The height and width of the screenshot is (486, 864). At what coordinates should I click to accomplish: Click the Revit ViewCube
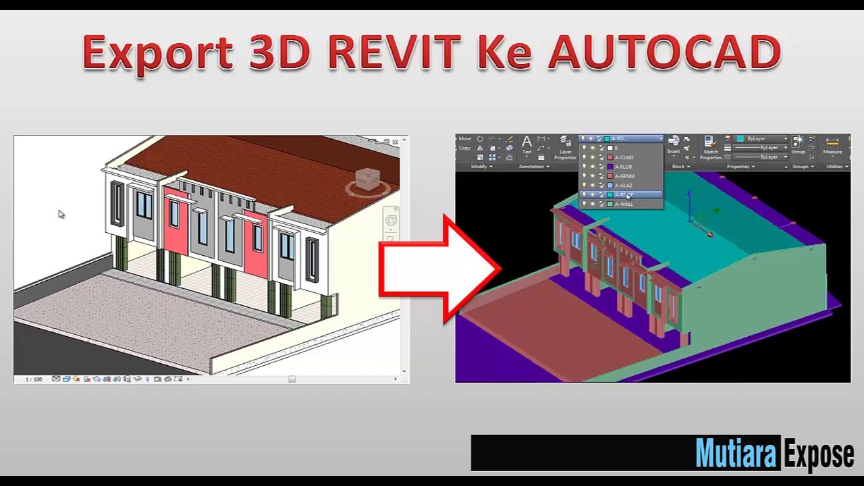(x=368, y=181)
